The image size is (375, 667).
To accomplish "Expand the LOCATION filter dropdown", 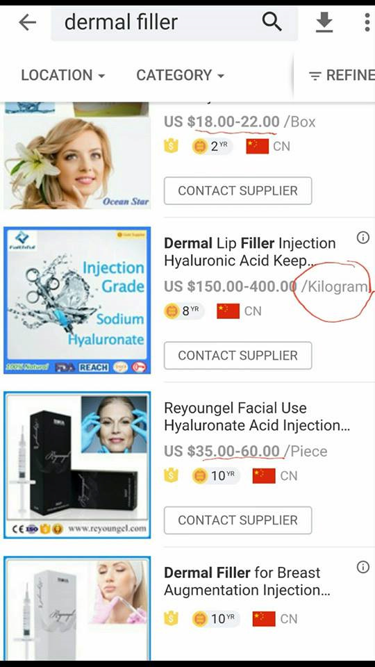I will pyautogui.click(x=63, y=75).
